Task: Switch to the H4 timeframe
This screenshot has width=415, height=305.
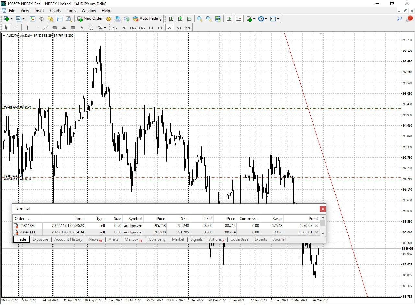Action: (x=160, y=28)
